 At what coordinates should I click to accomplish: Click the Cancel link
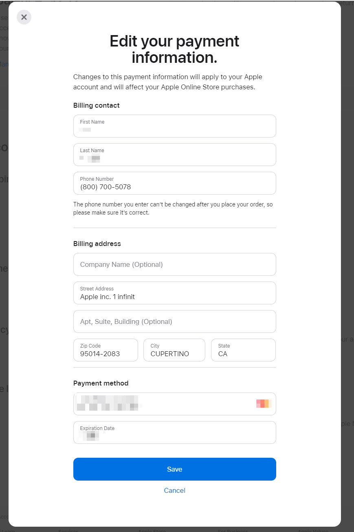174,490
